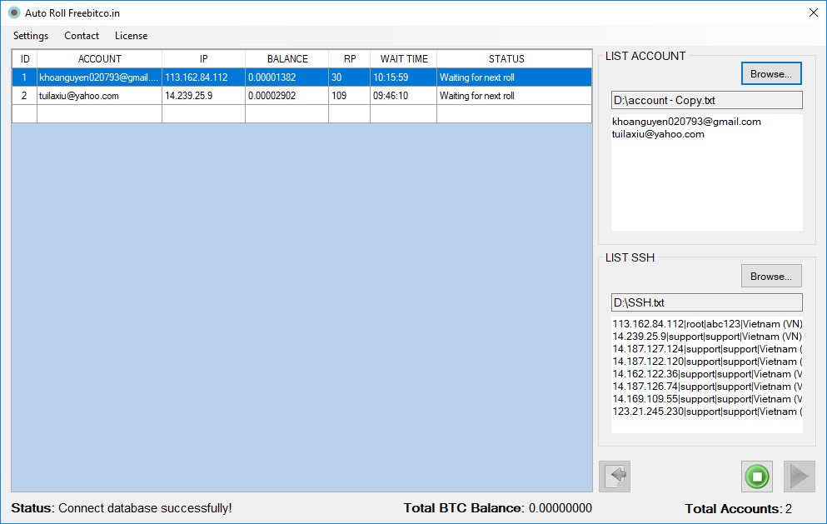Click the status cell of row 1

[514, 77]
